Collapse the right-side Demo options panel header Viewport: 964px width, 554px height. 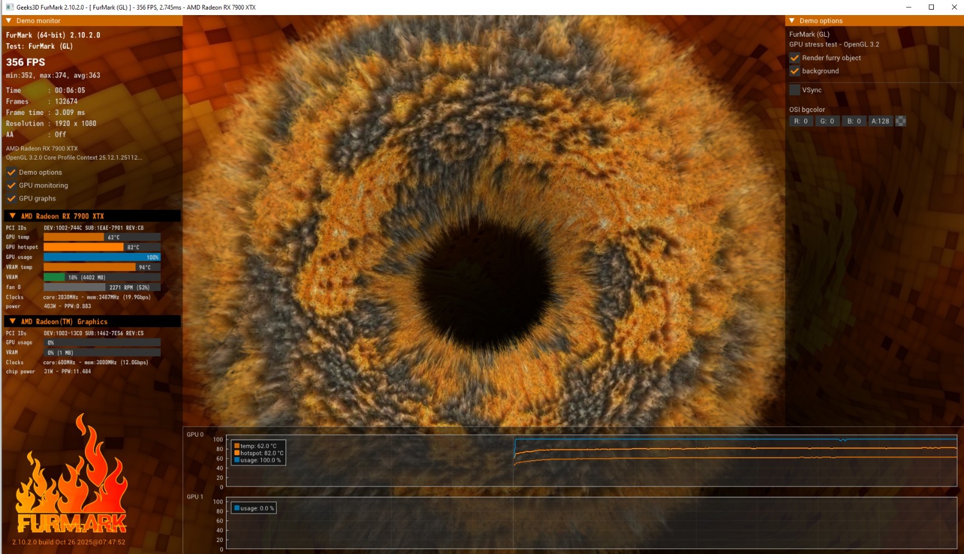(x=792, y=20)
